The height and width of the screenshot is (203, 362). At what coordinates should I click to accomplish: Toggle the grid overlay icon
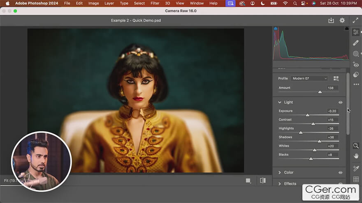tap(356, 179)
